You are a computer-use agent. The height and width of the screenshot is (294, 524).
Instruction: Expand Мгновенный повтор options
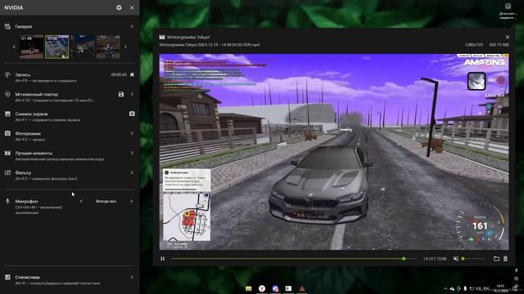tap(132, 95)
